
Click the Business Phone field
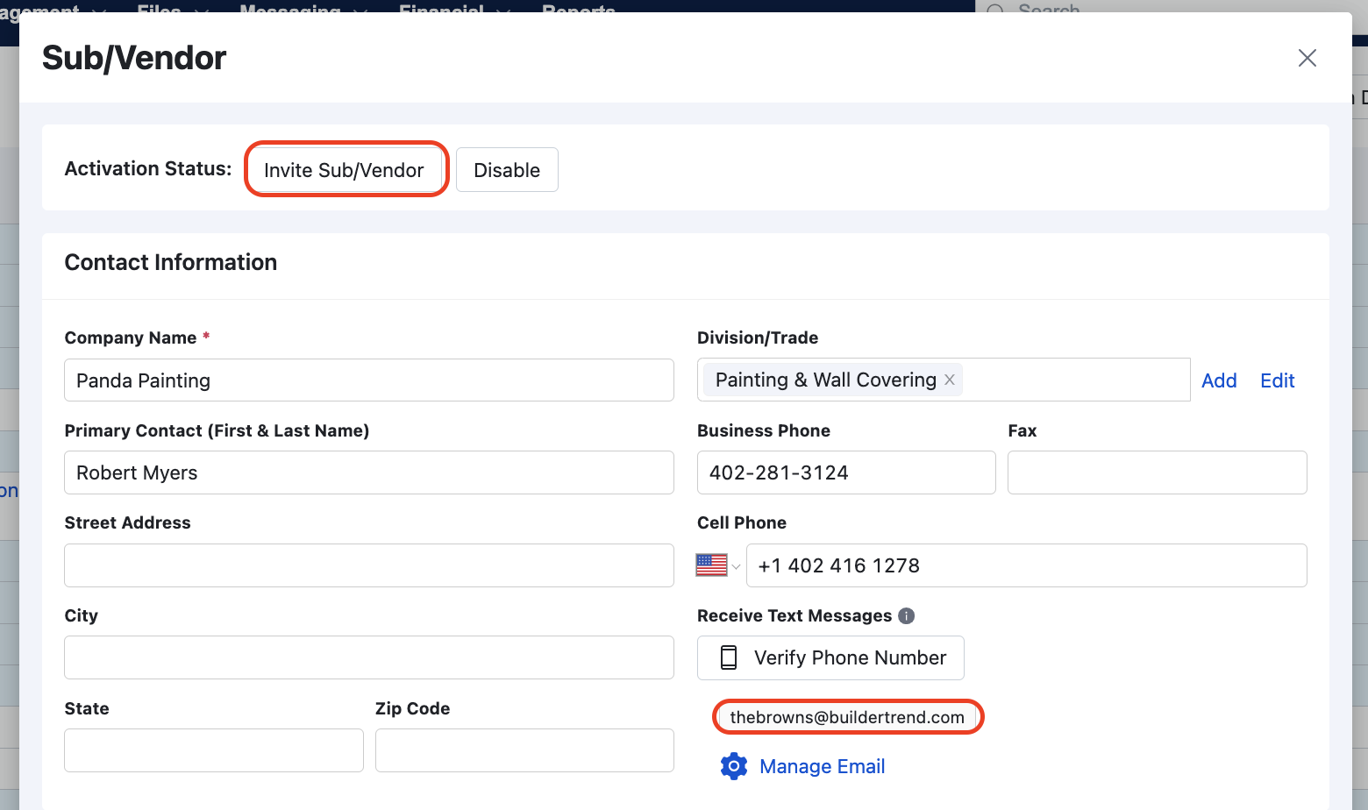[846, 472]
